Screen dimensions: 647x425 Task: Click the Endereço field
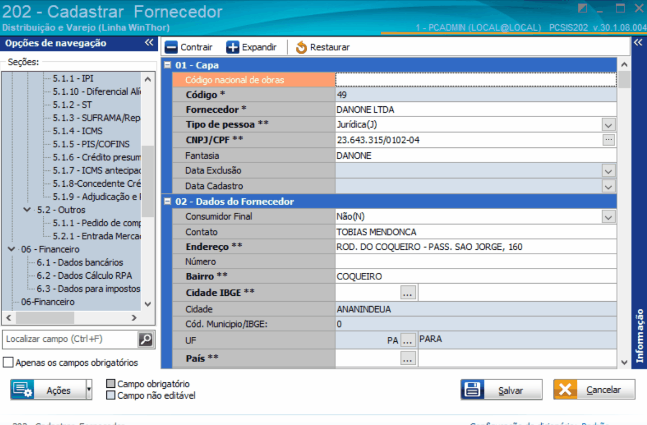pyautogui.click(x=476, y=247)
